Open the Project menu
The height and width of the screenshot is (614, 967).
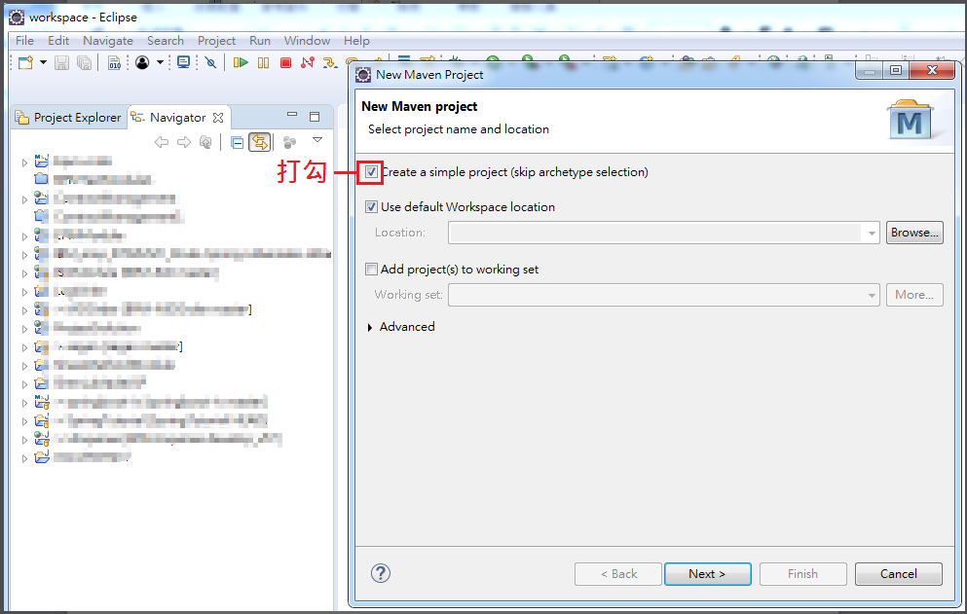pyautogui.click(x=216, y=41)
